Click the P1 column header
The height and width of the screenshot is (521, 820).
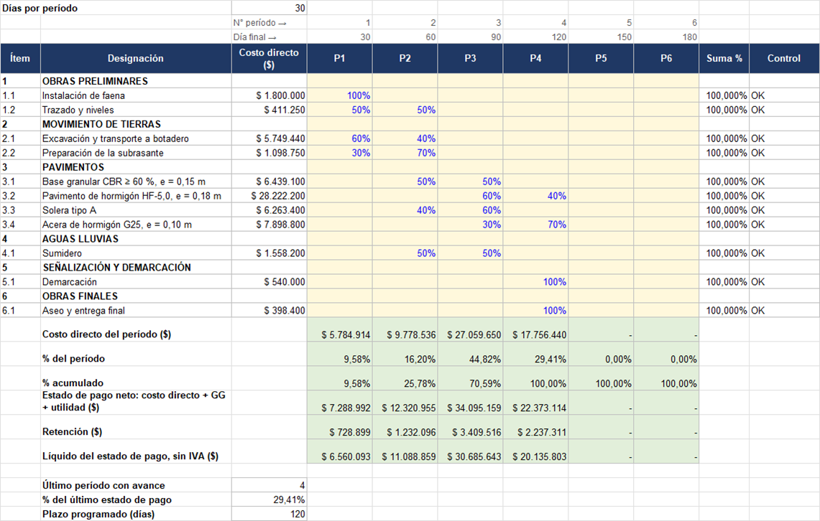[339, 58]
